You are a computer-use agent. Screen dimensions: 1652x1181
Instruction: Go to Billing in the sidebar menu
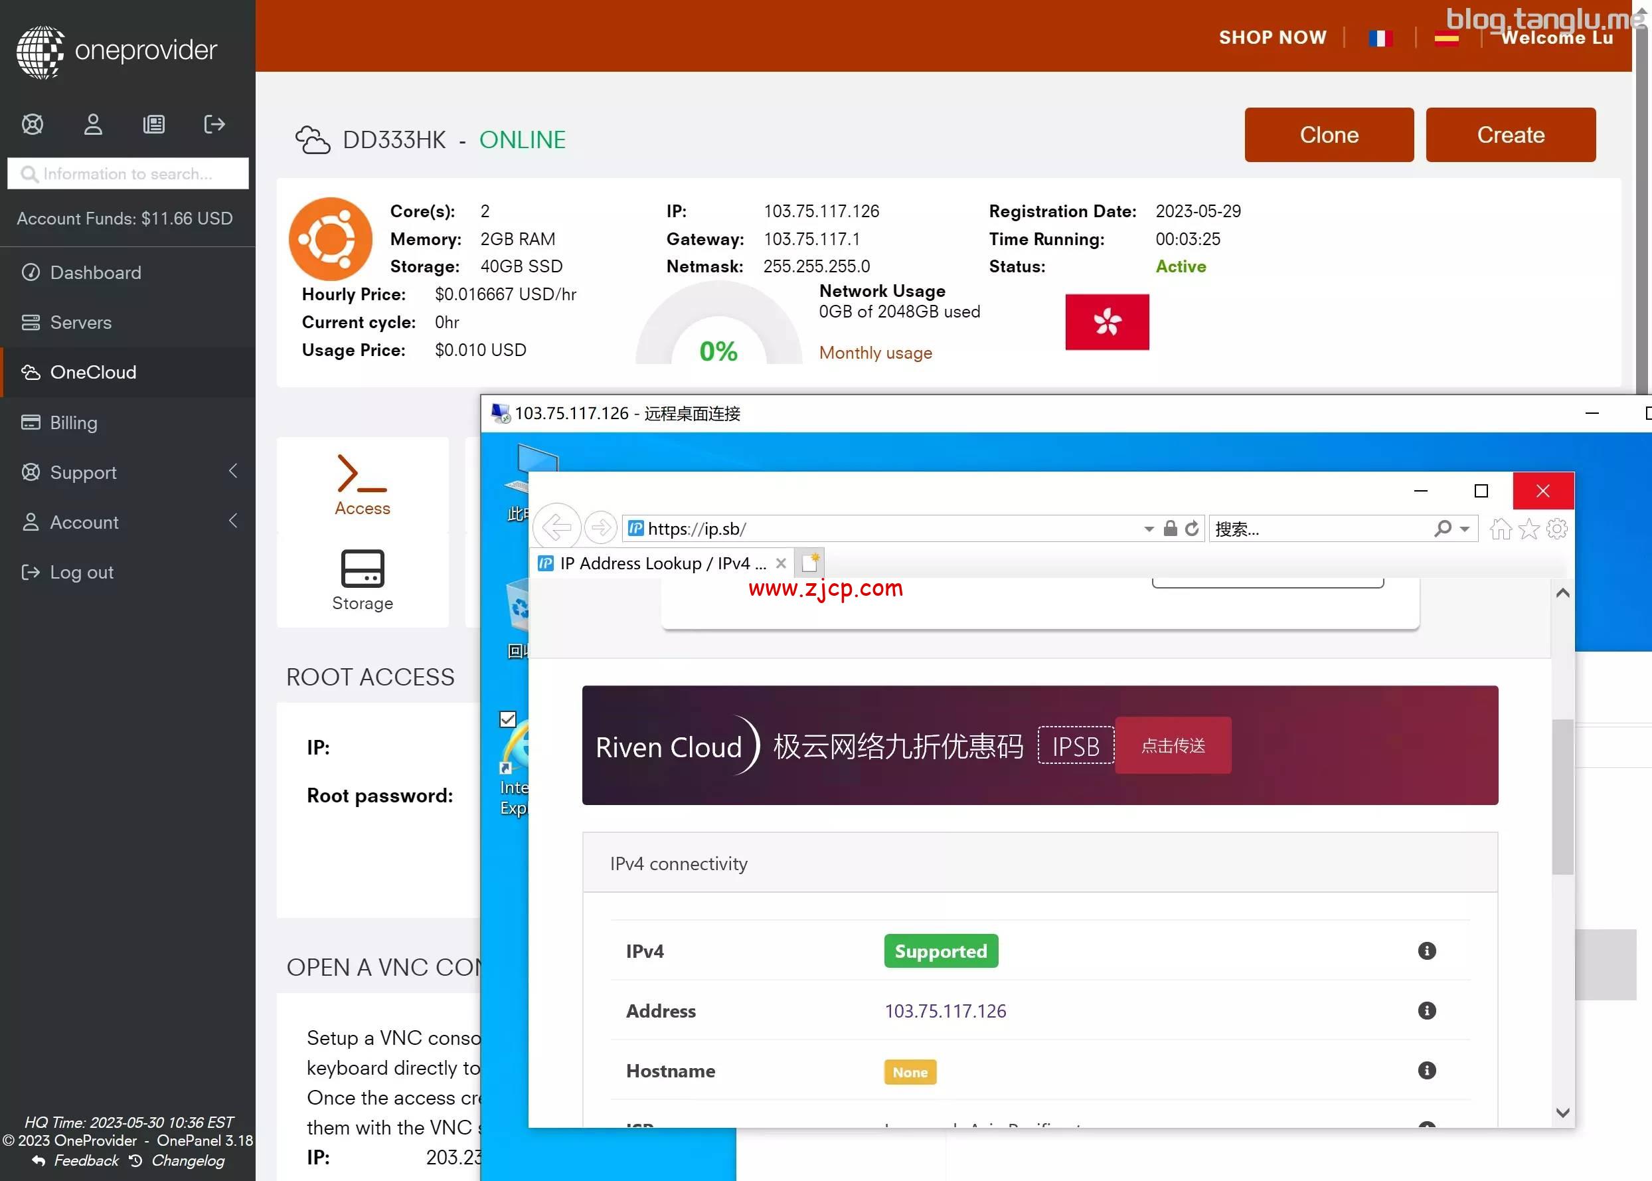pyautogui.click(x=74, y=422)
